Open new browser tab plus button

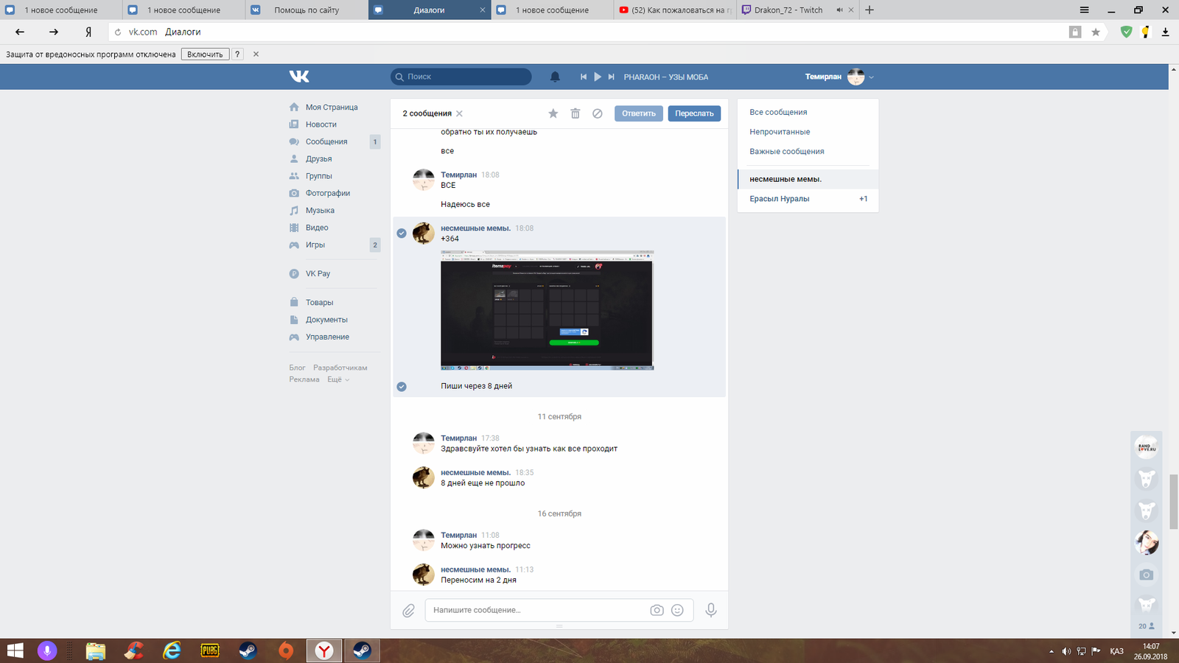click(x=870, y=10)
